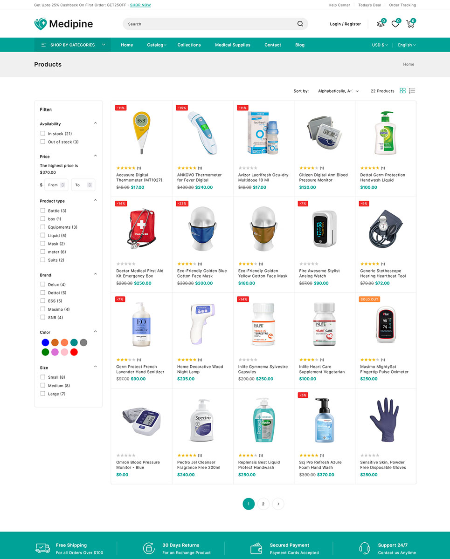Screen dimensions: 450x559
Task: Switch to list view layout
Action: click(x=412, y=91)
